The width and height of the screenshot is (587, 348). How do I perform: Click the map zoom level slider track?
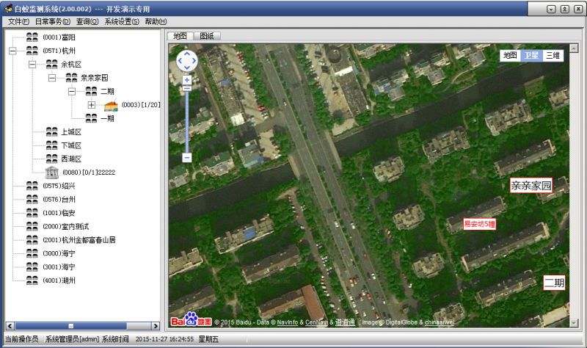(187, 120)
